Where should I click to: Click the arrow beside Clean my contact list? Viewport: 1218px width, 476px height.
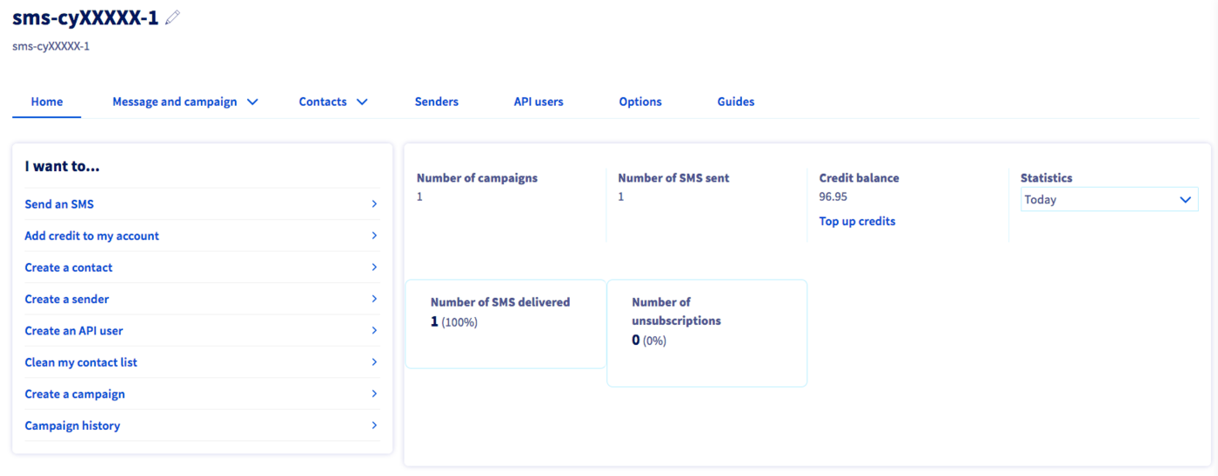coord(374,362)
